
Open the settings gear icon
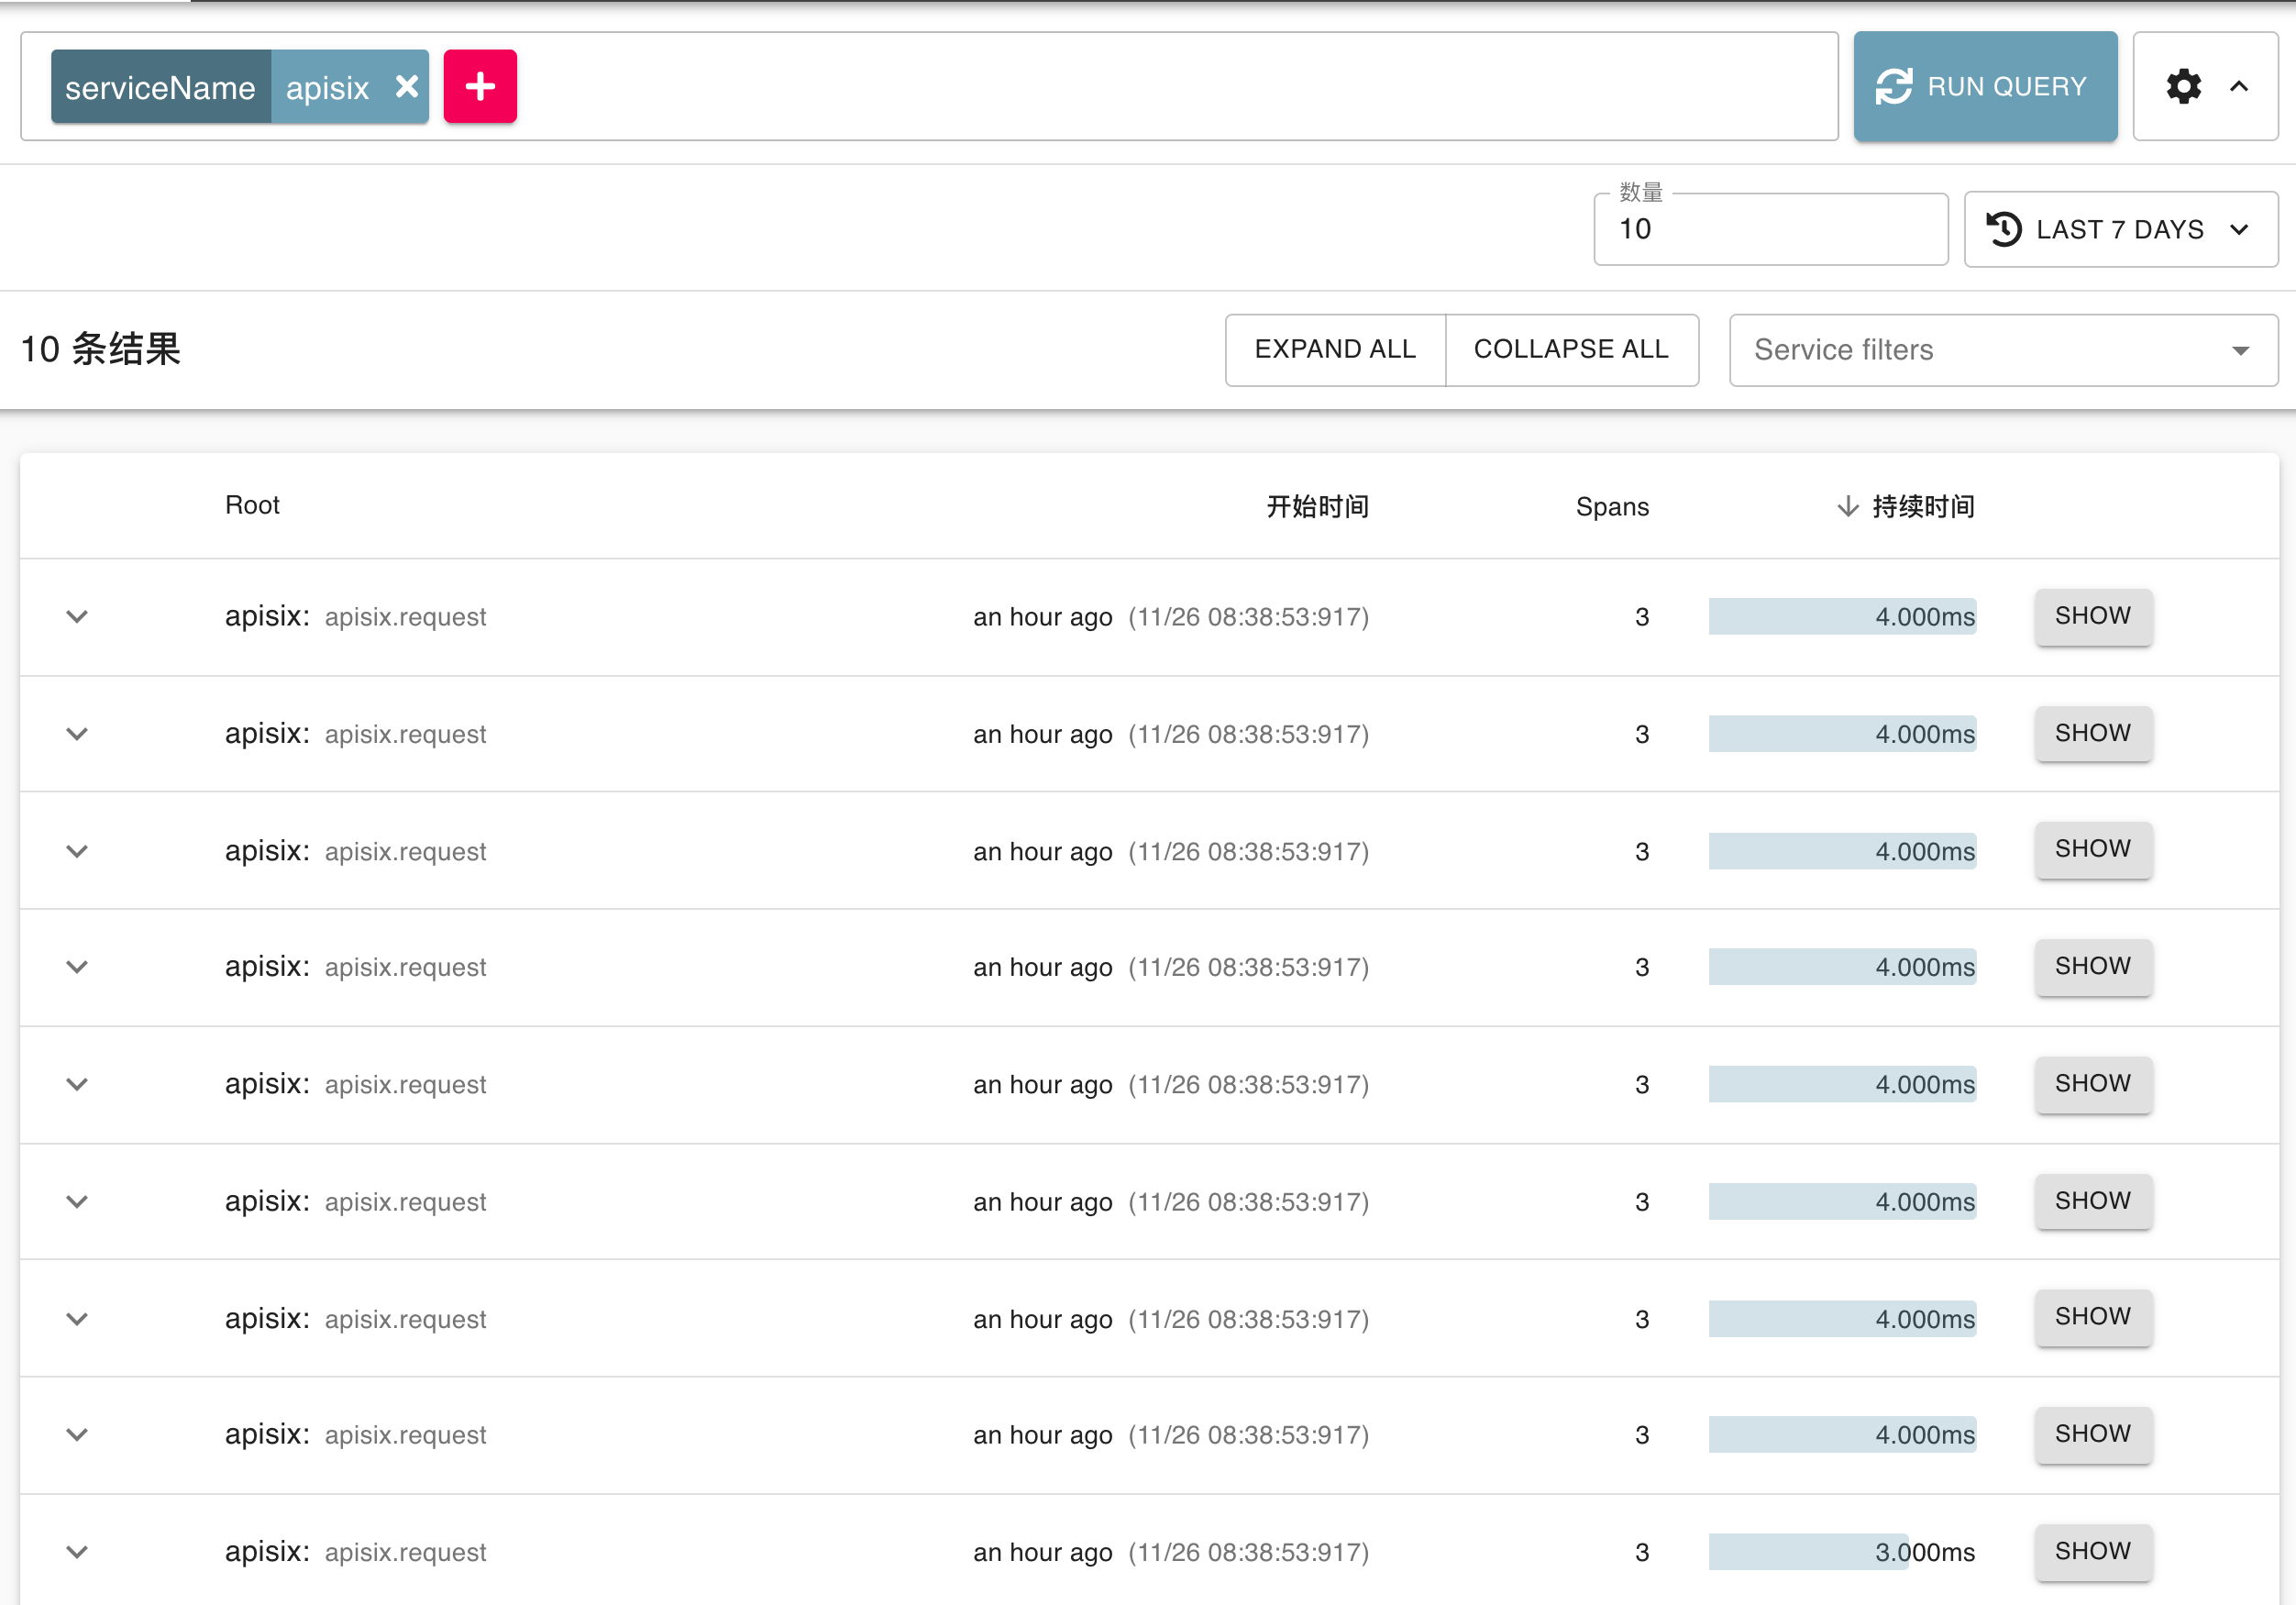pyautogui.click(x=2184, y=86)
